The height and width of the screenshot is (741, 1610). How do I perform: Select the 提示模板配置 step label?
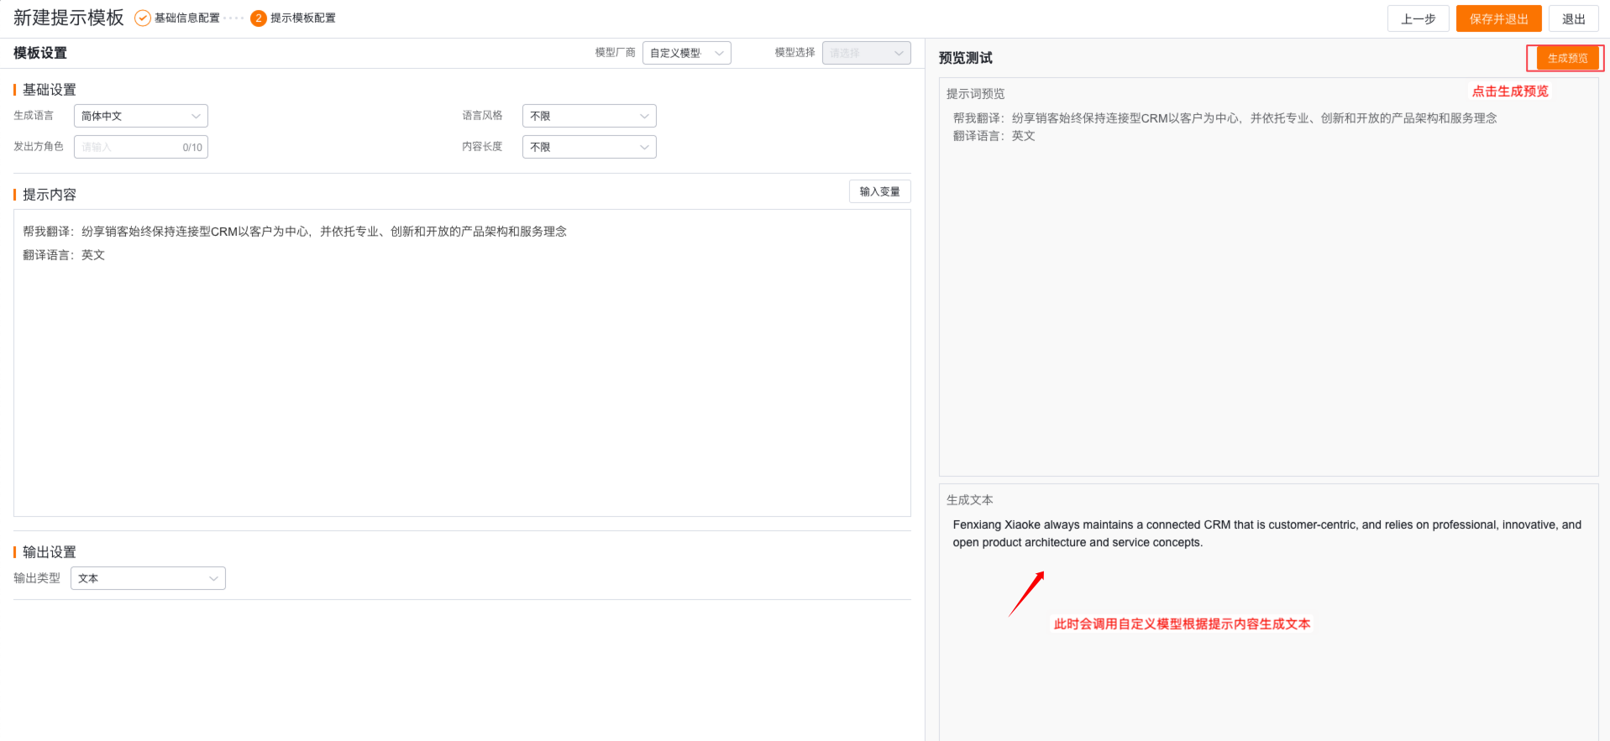[302, 18]
